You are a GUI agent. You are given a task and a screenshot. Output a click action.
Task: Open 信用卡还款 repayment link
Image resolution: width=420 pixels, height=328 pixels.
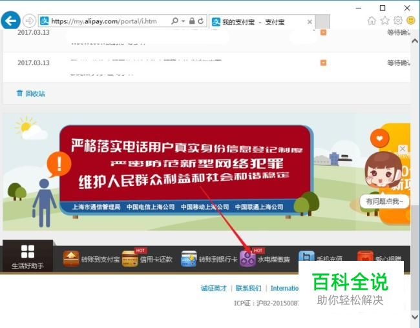(x=156, y=259)
